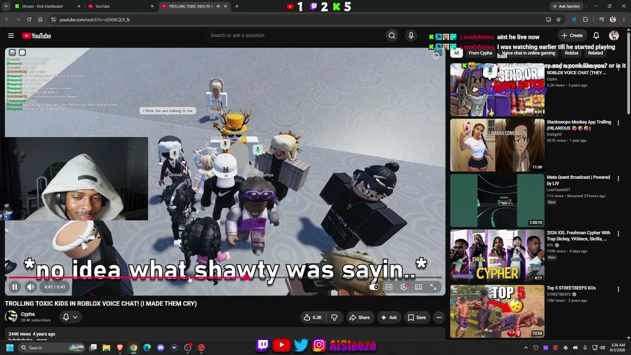Screen dimensions: 631x355
Task: Toggle closed captions in the player
Action: [x=389, y=287]
